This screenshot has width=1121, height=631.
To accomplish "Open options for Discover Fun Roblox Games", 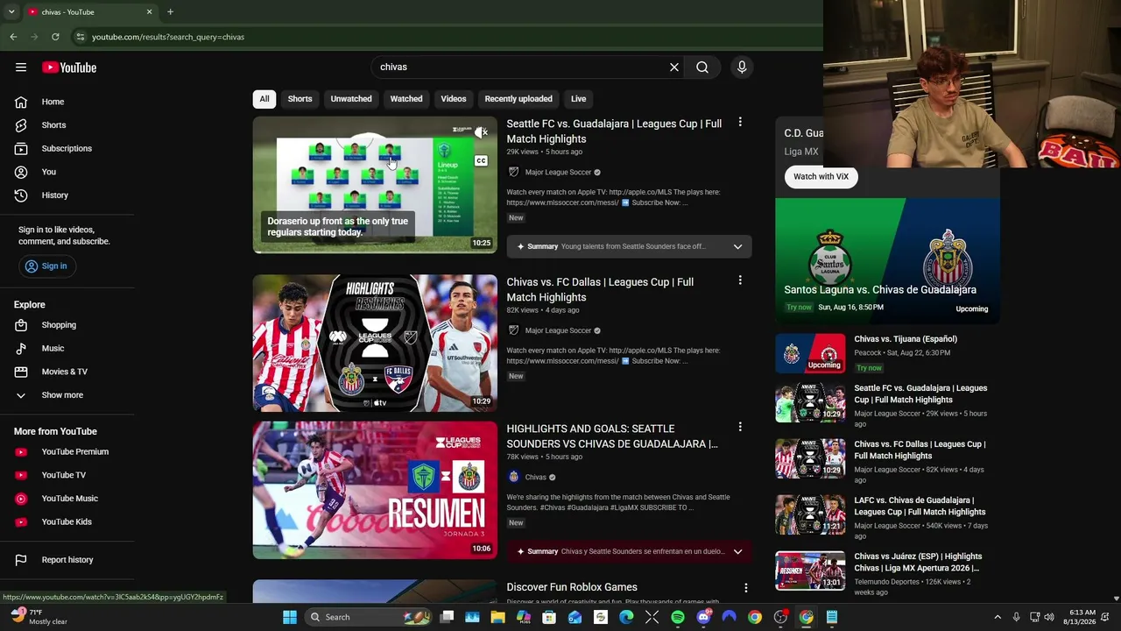I will click(746, 588).
